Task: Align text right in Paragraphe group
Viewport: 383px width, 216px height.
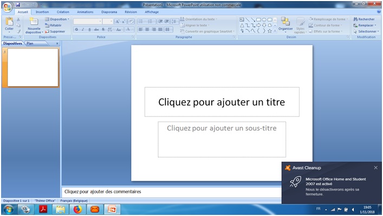Action: click(154, 30)
